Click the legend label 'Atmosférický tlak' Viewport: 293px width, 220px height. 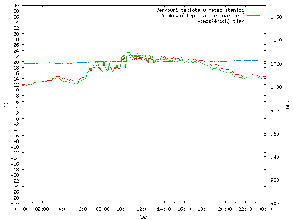tap(221, 22)
